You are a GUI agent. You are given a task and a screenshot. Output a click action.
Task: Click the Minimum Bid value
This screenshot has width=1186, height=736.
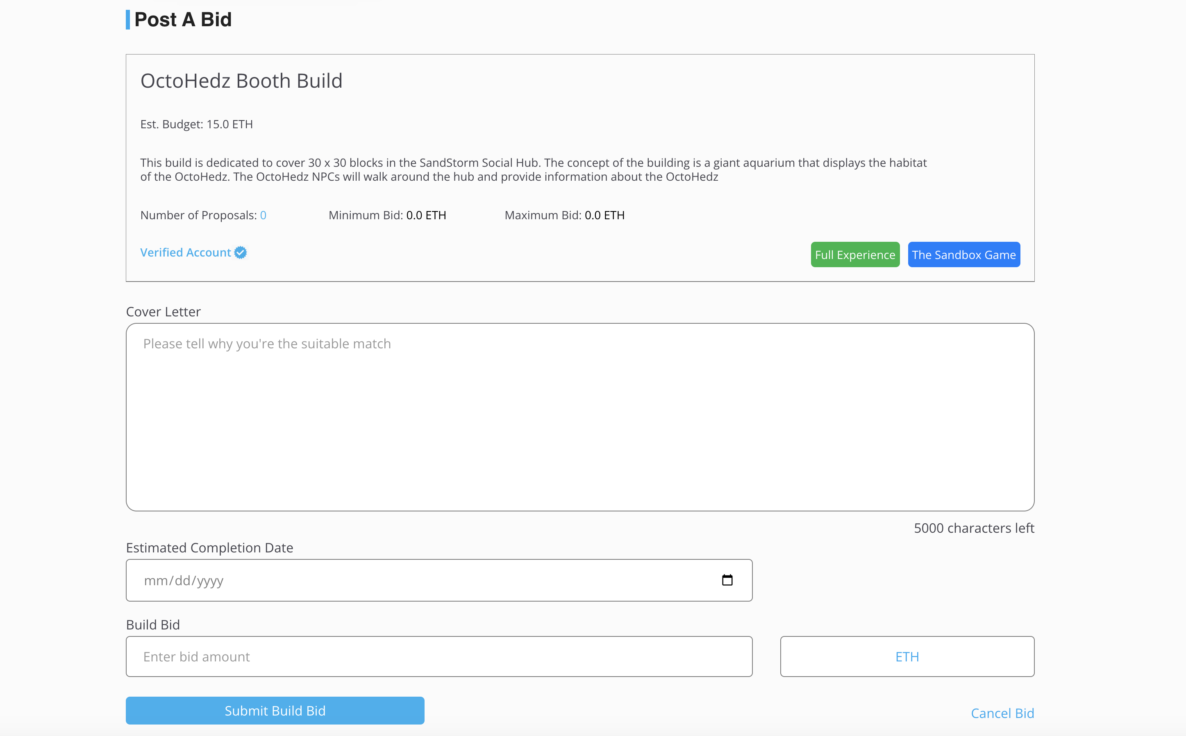426,215
